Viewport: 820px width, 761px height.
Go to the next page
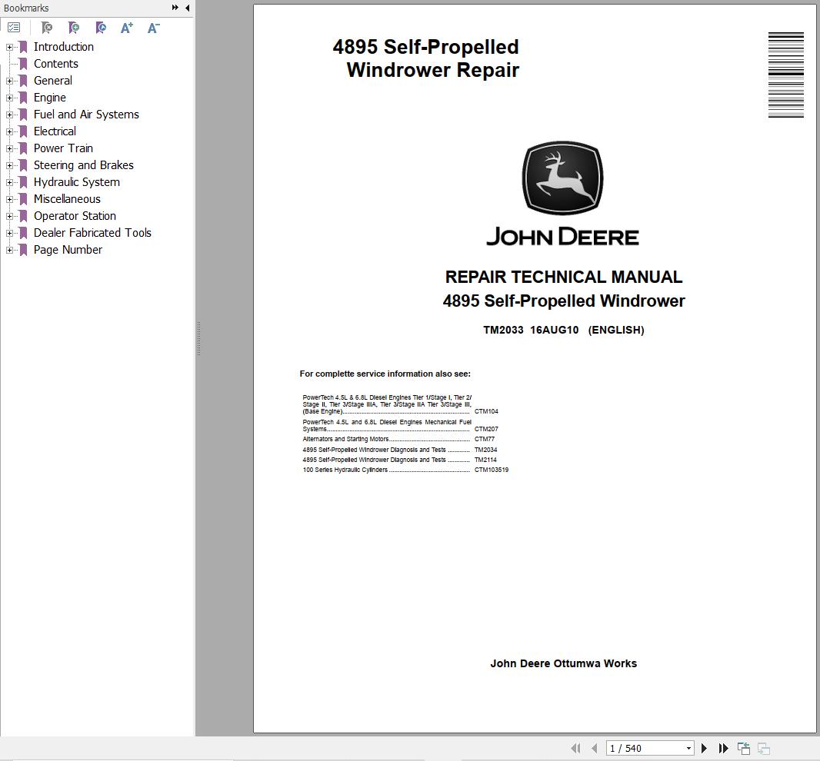tap(704, 749)
